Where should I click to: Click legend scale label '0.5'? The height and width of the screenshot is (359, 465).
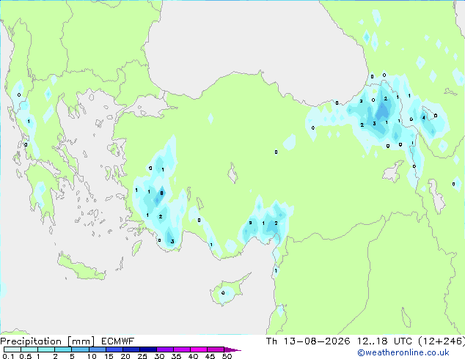point(26,356)
